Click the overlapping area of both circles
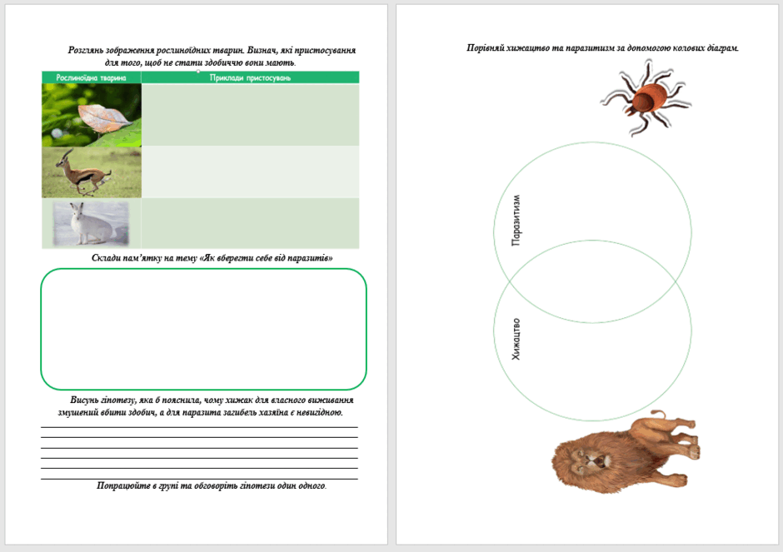The image size is (783, 552). coord(593,281)
